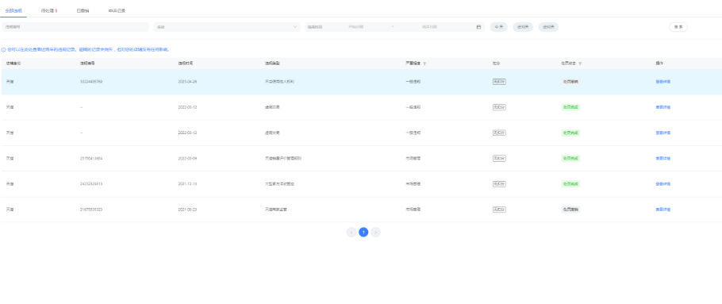Viewport: 722px width, 304px height.
Task: Click 一般违规 severity in the 2023-04-26 row
Action: [x=413, y=82]
